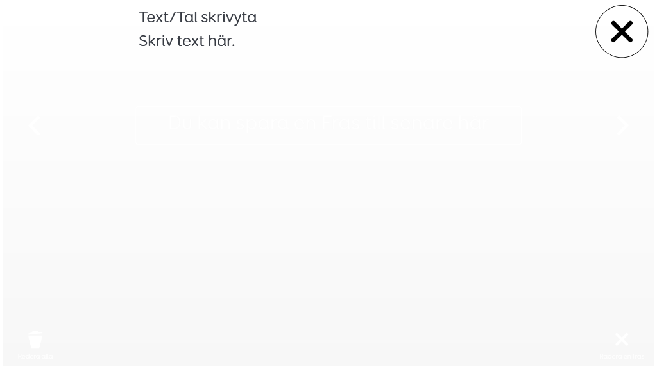Navigate back using the left arrow
This screenshot has height=369, width=657.
35,126
